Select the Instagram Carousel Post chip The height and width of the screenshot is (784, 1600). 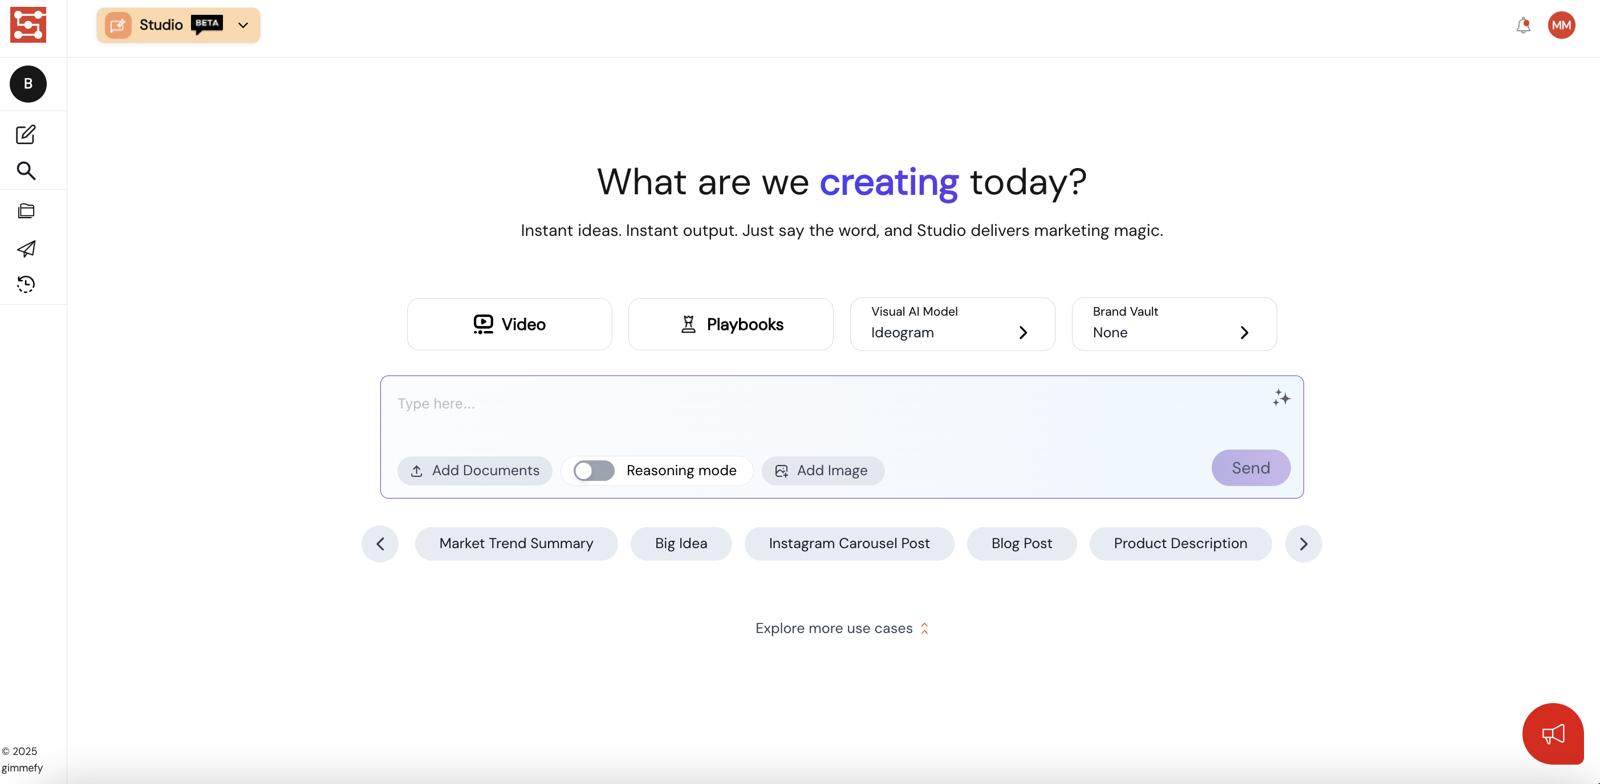[x=848, y=543]
